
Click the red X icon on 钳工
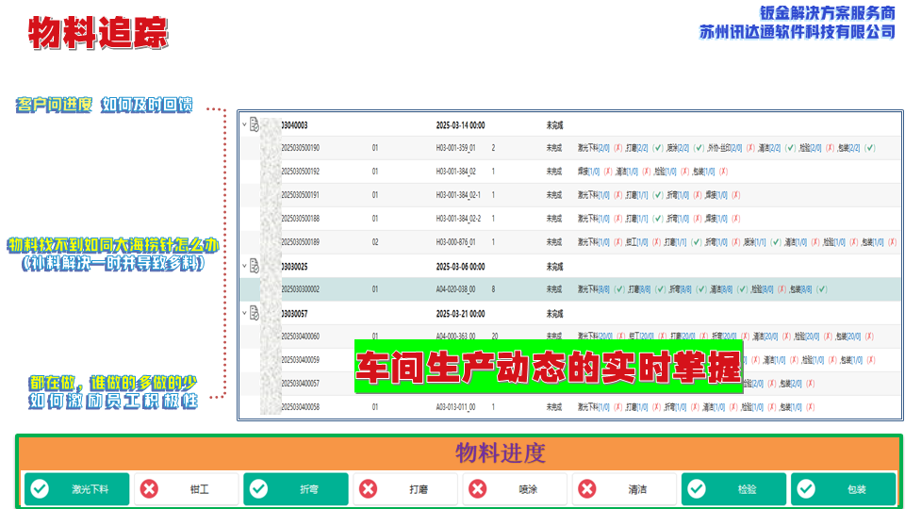point(149,489)
